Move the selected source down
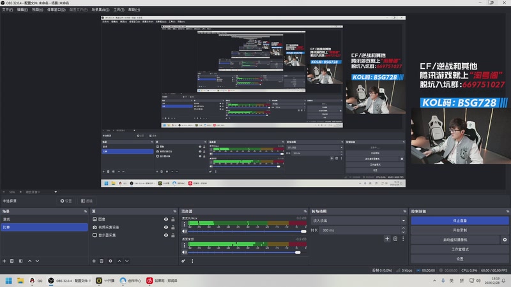This screenshot has width=511, height=287. tap(126, 261)
